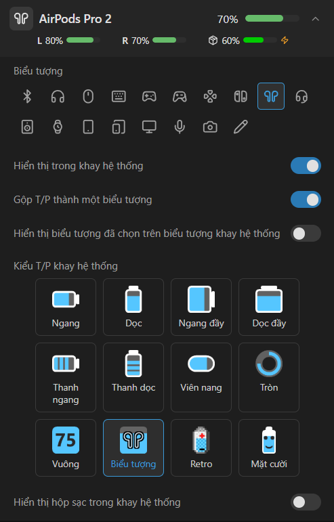Select the four-button controller pad icon

pyautogui.click(x=210, y=97)
